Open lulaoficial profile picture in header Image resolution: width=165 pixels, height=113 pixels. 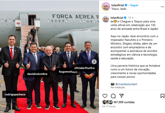[x=106, y=7]
